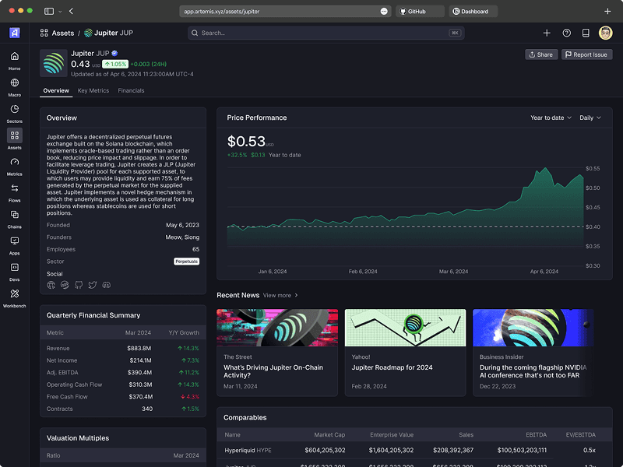Click the Artemis logo in sidebar
623x467 pixels.
click(x=14, y=33)
